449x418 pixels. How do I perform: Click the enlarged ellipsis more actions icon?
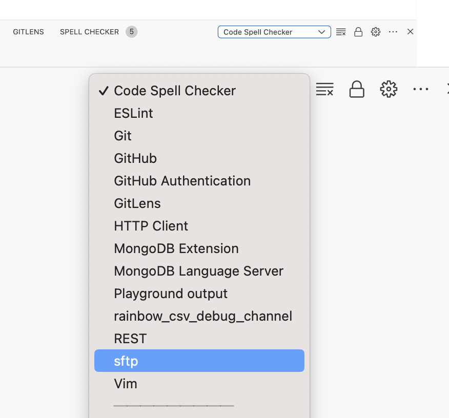420,89
